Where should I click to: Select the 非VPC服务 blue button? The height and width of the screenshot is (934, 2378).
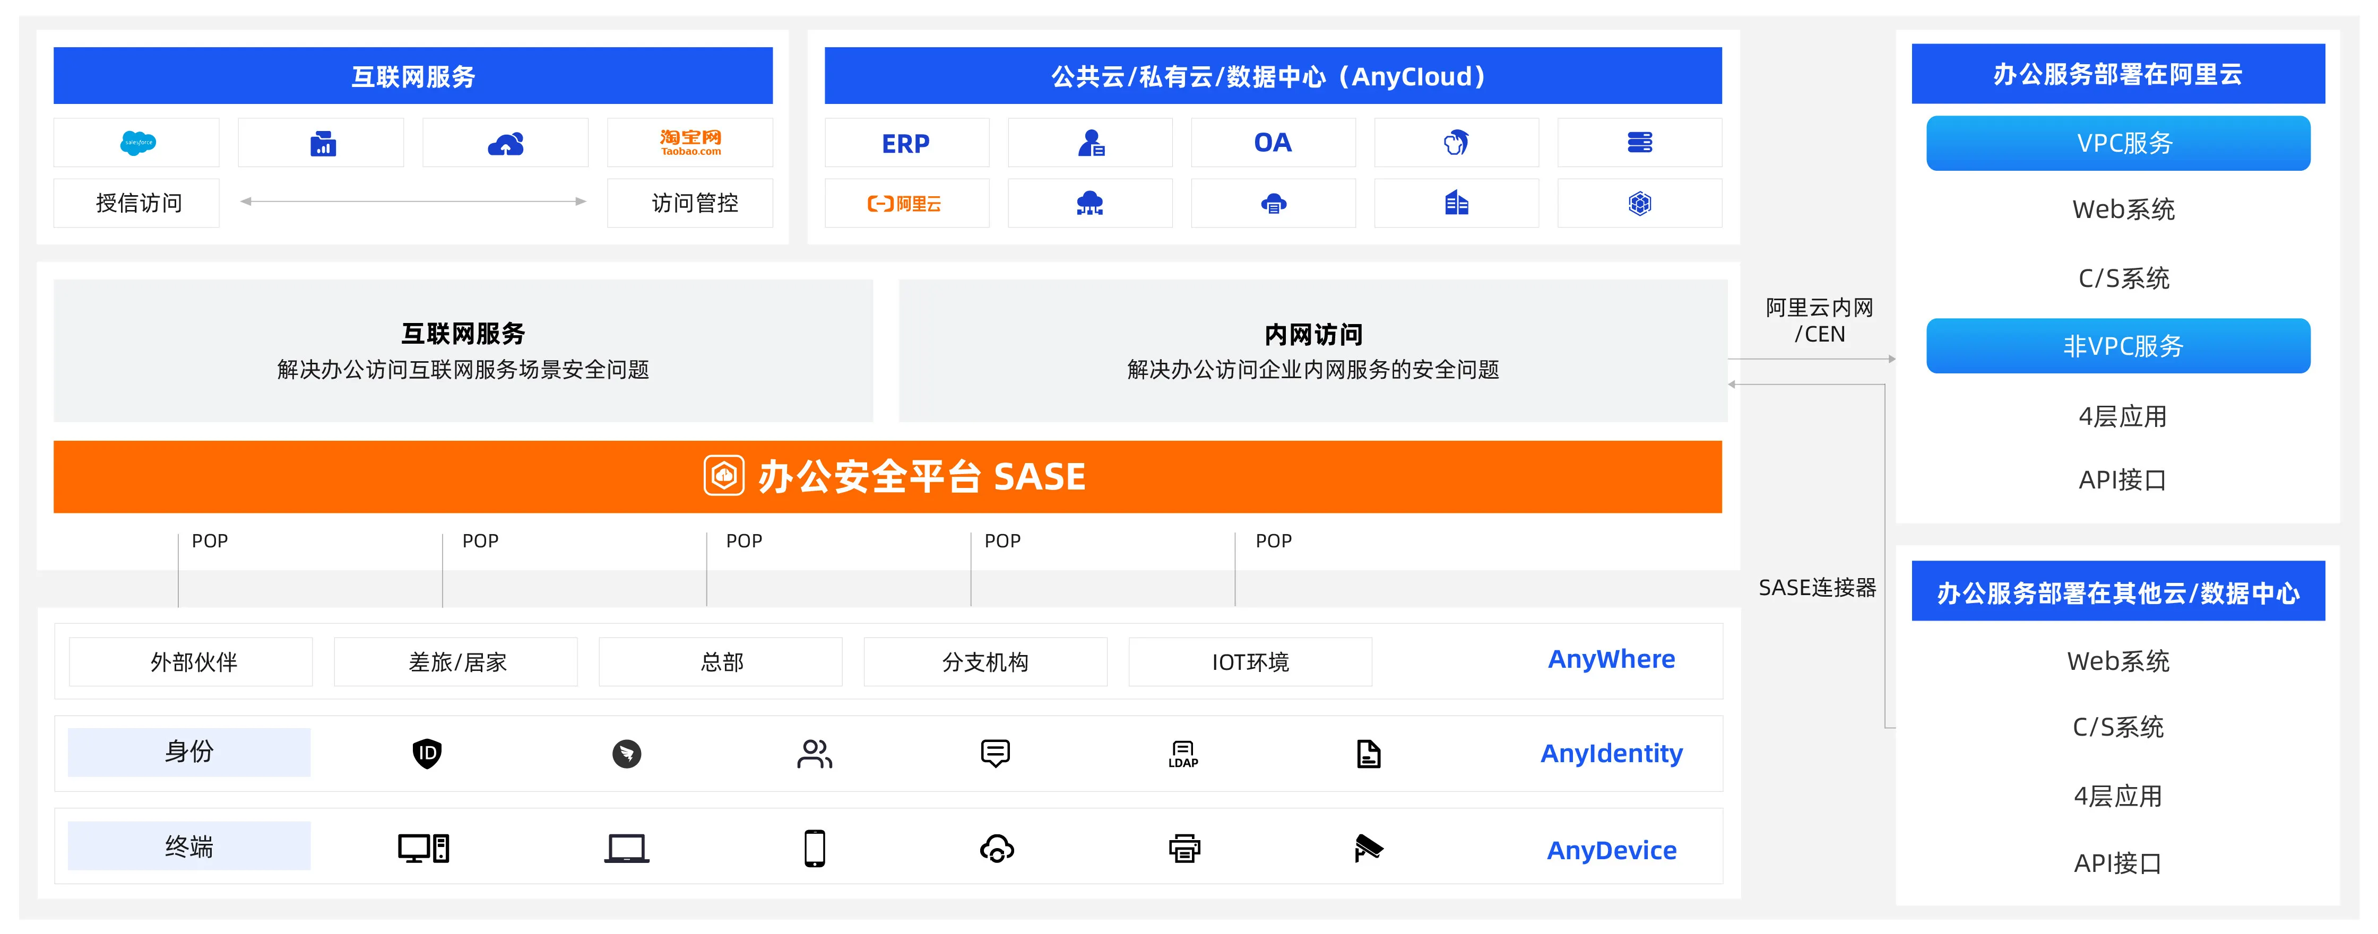[x=2117, y=346]
